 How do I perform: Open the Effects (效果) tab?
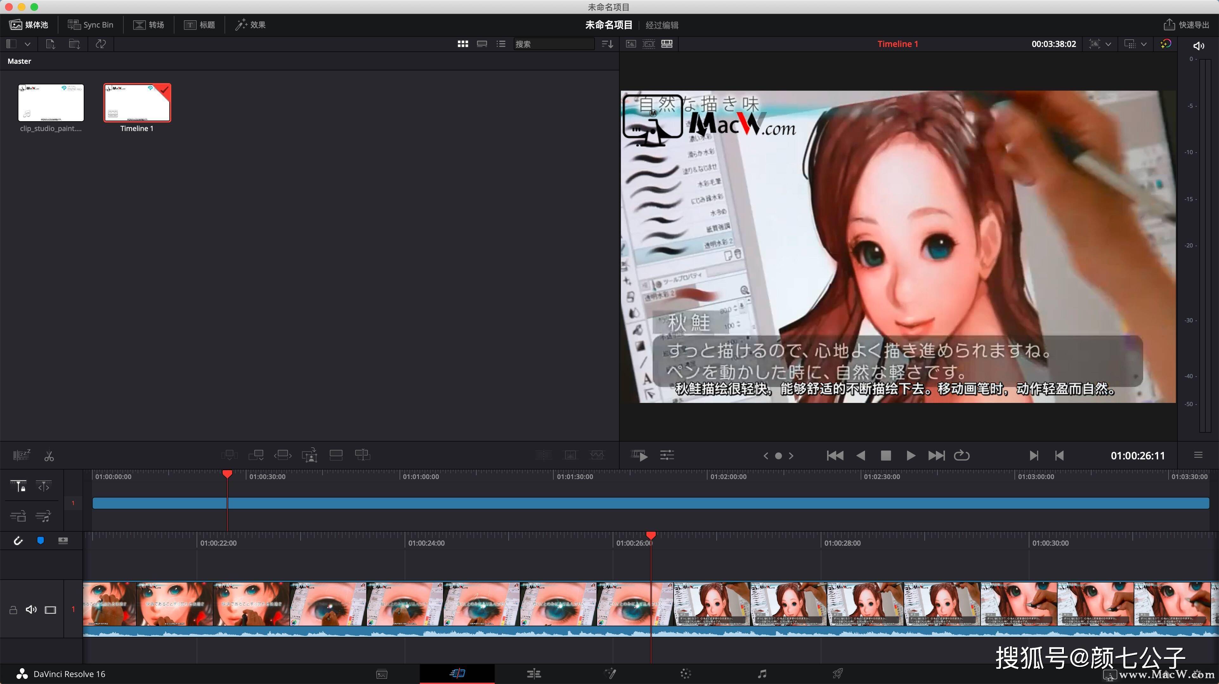coord(250,25)
